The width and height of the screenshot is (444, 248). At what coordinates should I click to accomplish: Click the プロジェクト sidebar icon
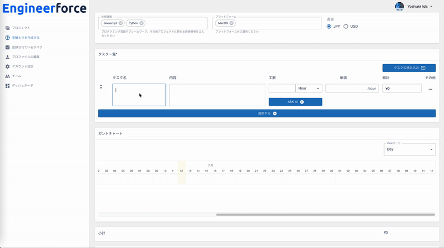pos(7,28)
